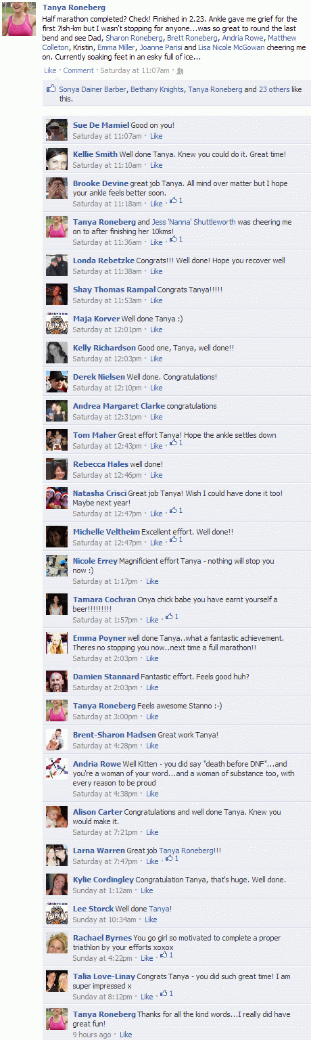This screenshot has width=311, height=1040.
Task: Open the main post timestamp Saturday at 11:07am
Action: point(135,70)
